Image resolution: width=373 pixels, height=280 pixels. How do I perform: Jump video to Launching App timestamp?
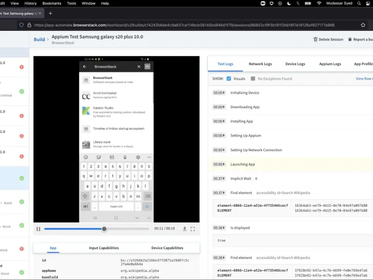[219, 164]
